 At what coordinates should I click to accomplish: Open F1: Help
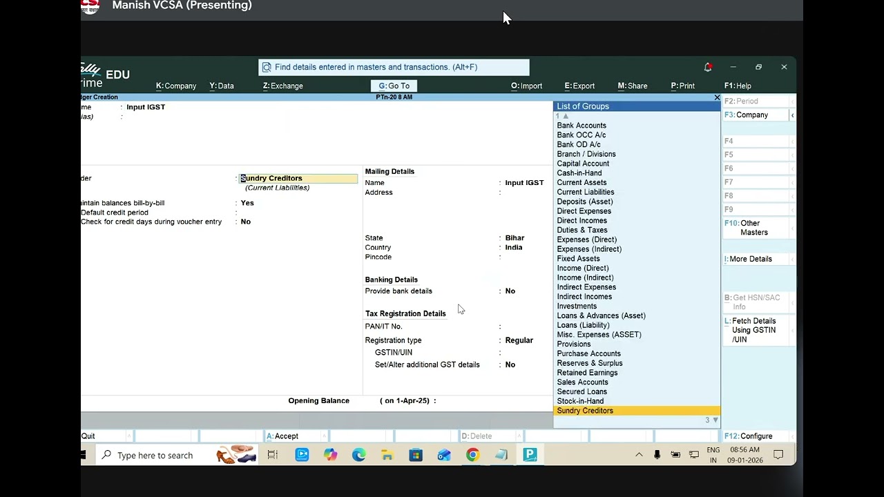coord(738,86)
